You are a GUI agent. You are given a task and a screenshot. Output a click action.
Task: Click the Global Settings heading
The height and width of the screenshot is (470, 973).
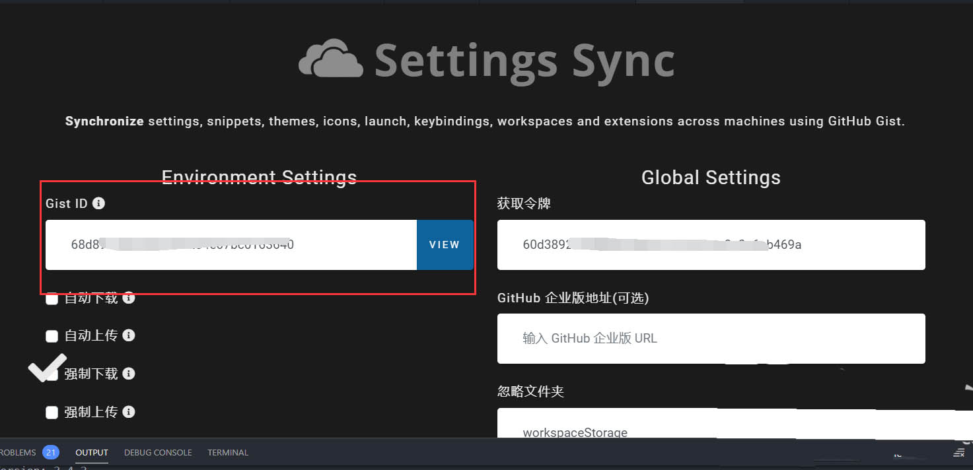pos(711,178)
